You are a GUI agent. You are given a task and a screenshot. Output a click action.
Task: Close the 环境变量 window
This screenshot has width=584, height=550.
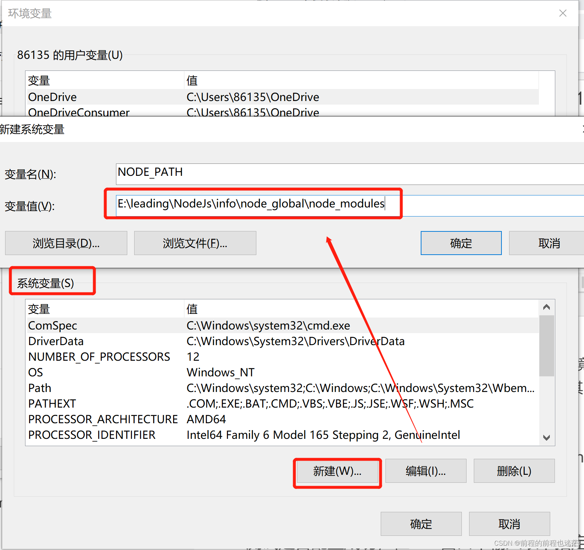click(563, 13)
